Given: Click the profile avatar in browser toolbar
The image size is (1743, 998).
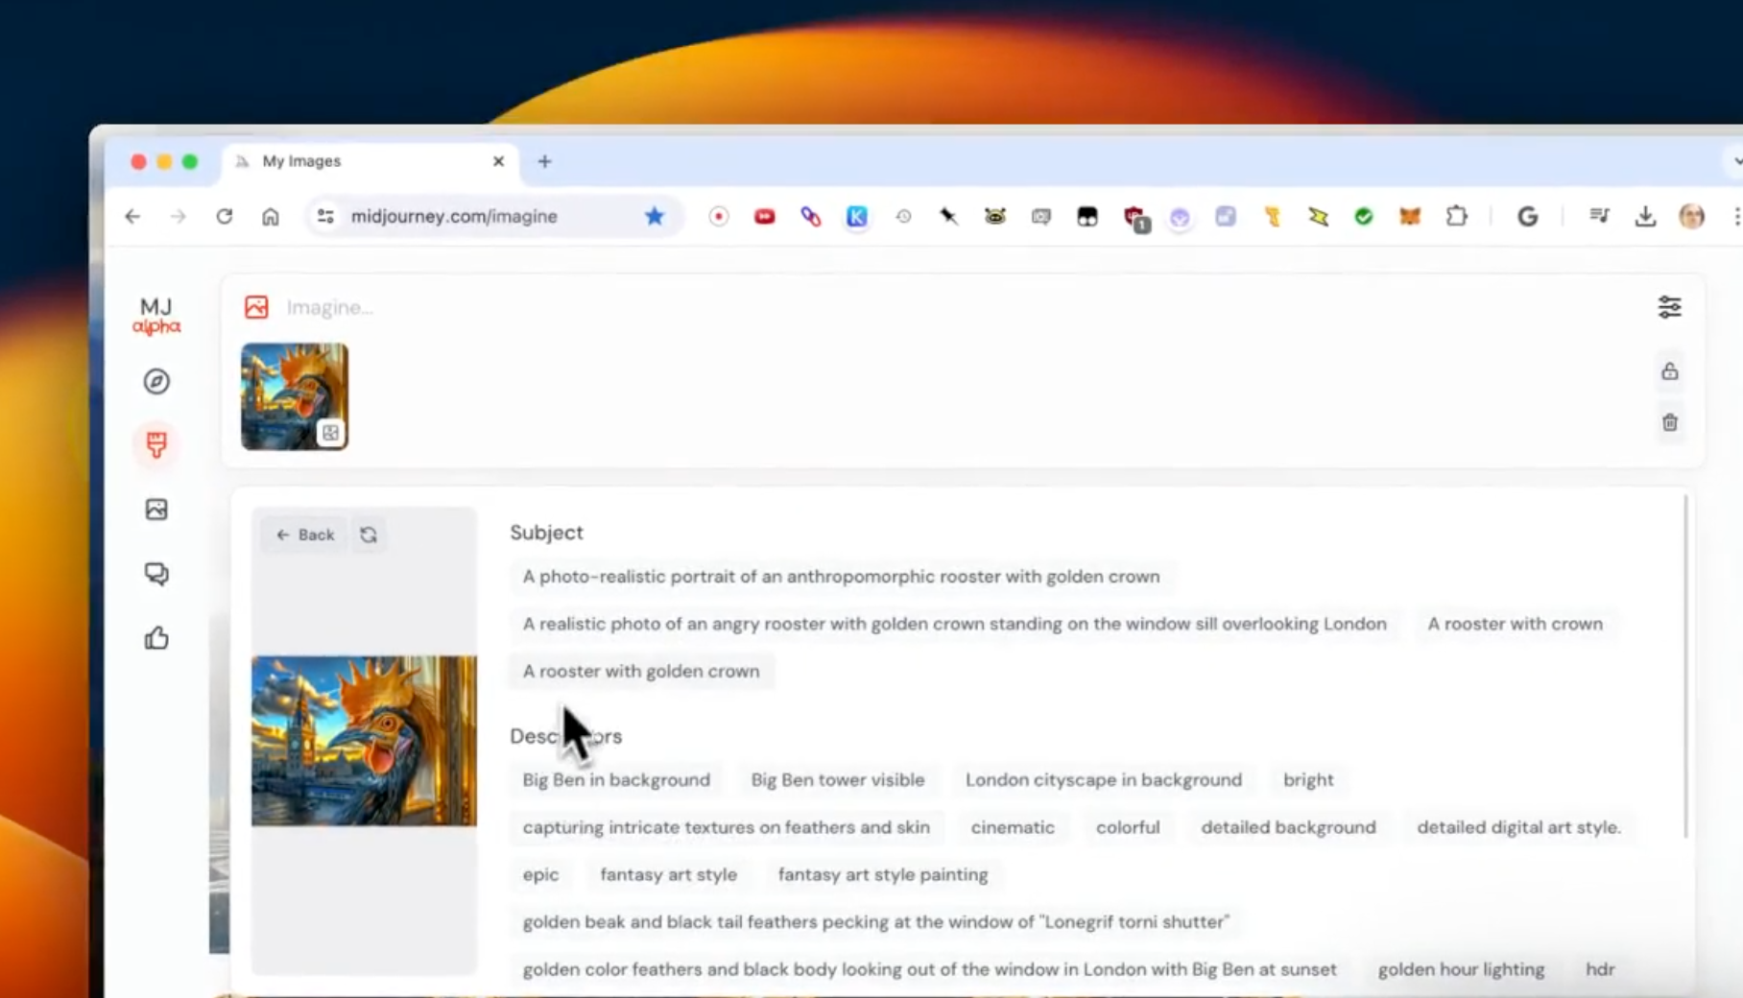Looking at the screenshot, I should pyautogui.click(x=1691, y=216).
